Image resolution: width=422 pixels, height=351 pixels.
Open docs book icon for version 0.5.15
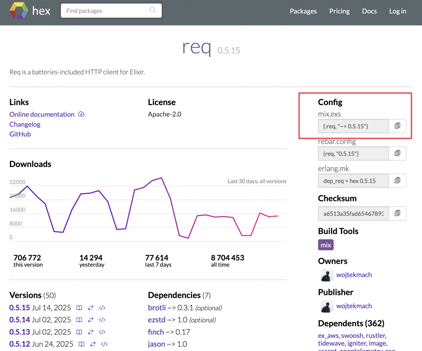pyautogui.click(x=79, y=308)
